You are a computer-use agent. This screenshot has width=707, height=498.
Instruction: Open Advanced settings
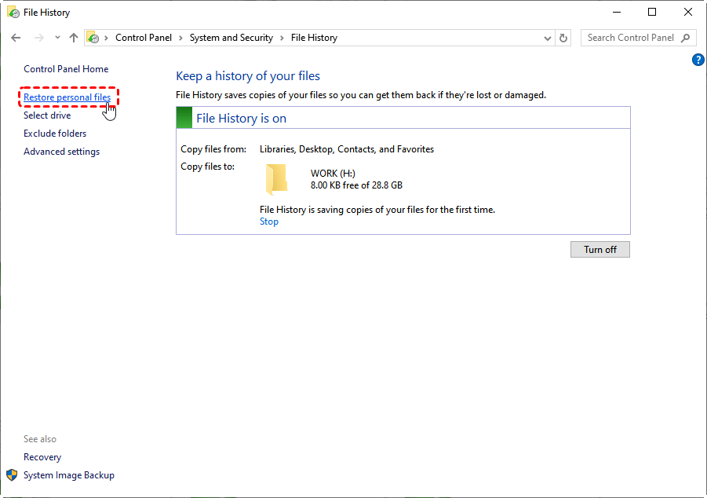click(62, 152)
